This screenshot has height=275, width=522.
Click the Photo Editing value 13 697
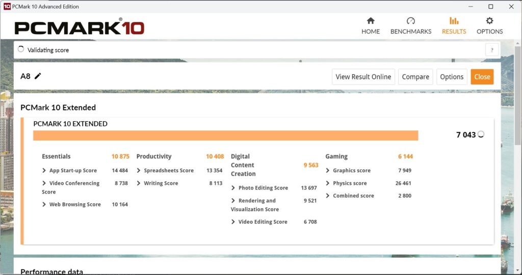coord(309,188)
